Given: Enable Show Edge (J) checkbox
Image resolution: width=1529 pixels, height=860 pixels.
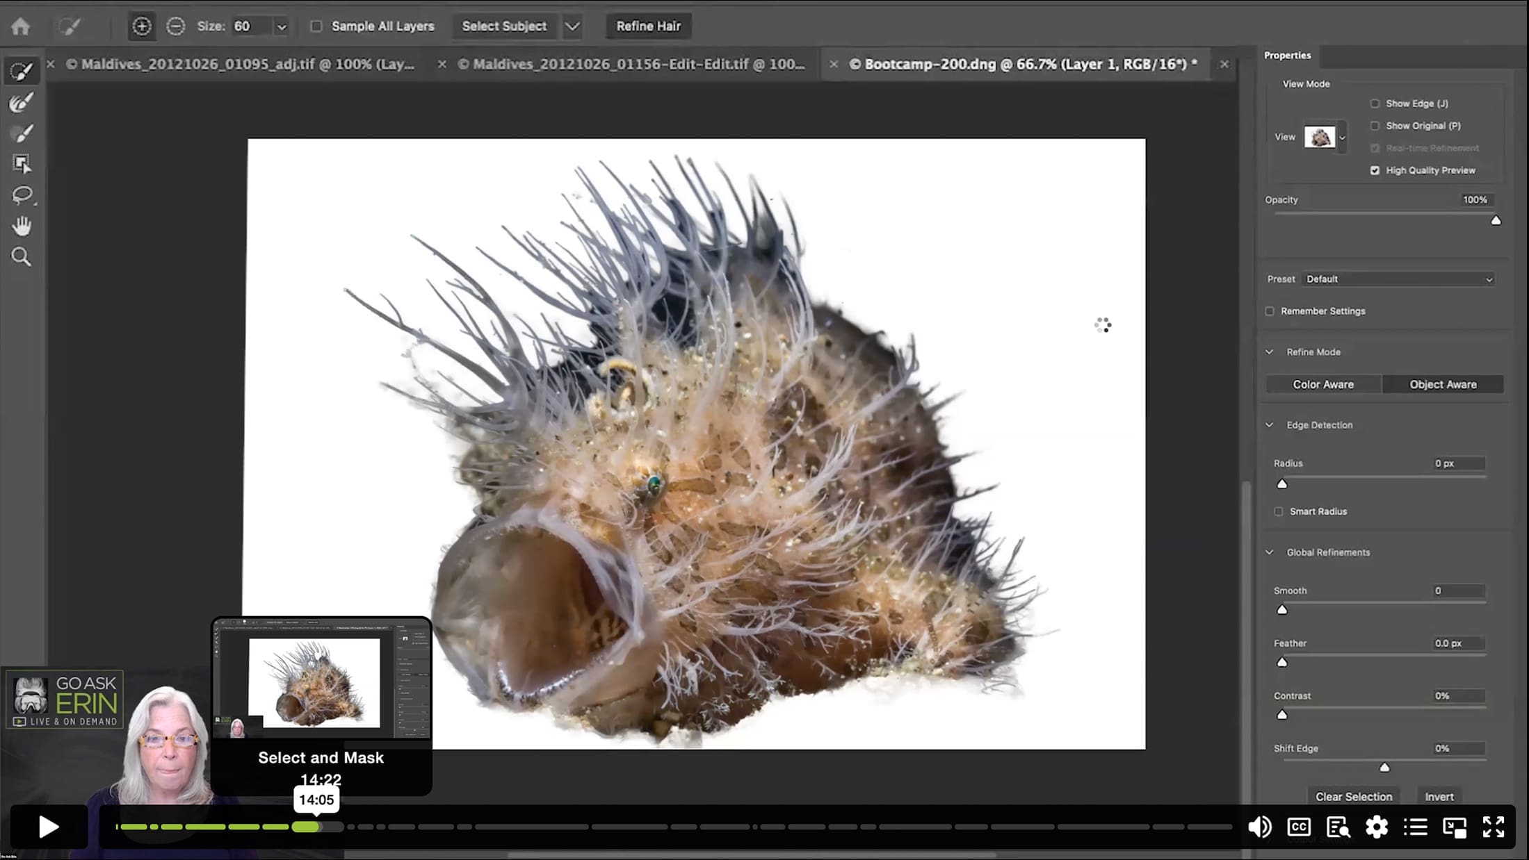Looking at the screenshot, I should (1375, 104).
